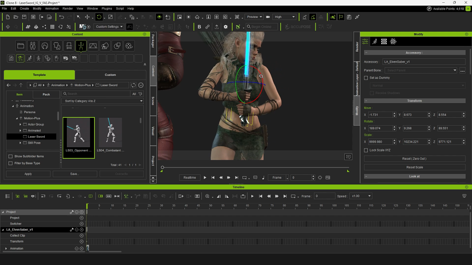Tick the Set as Dummy checkbox

pyautogui.click(x=366, y=78)
